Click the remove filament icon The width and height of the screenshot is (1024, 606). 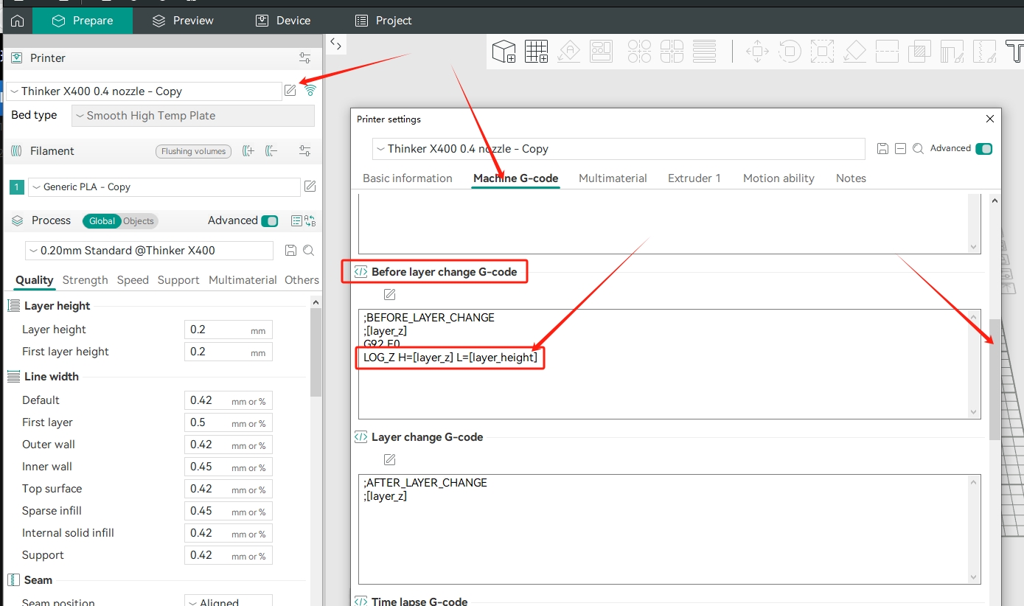pyautogui.click(x=271, y=151)
